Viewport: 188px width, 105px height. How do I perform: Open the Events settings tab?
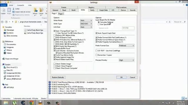(64, 7)
